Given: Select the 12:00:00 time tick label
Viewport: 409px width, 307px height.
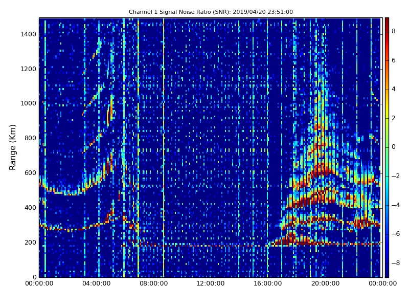Looking at the screenshot, I should (x=211, y=283).
